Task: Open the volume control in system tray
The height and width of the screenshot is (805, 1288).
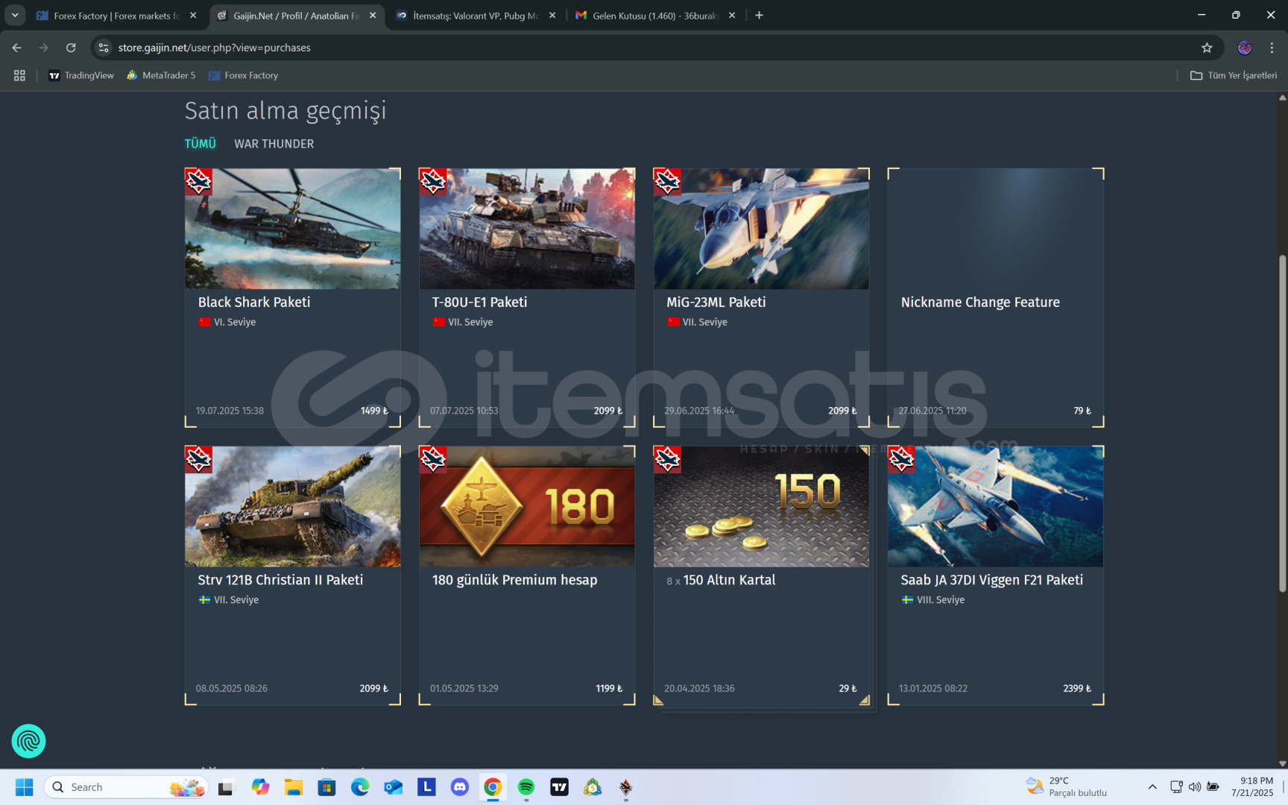Action: 1195,787
